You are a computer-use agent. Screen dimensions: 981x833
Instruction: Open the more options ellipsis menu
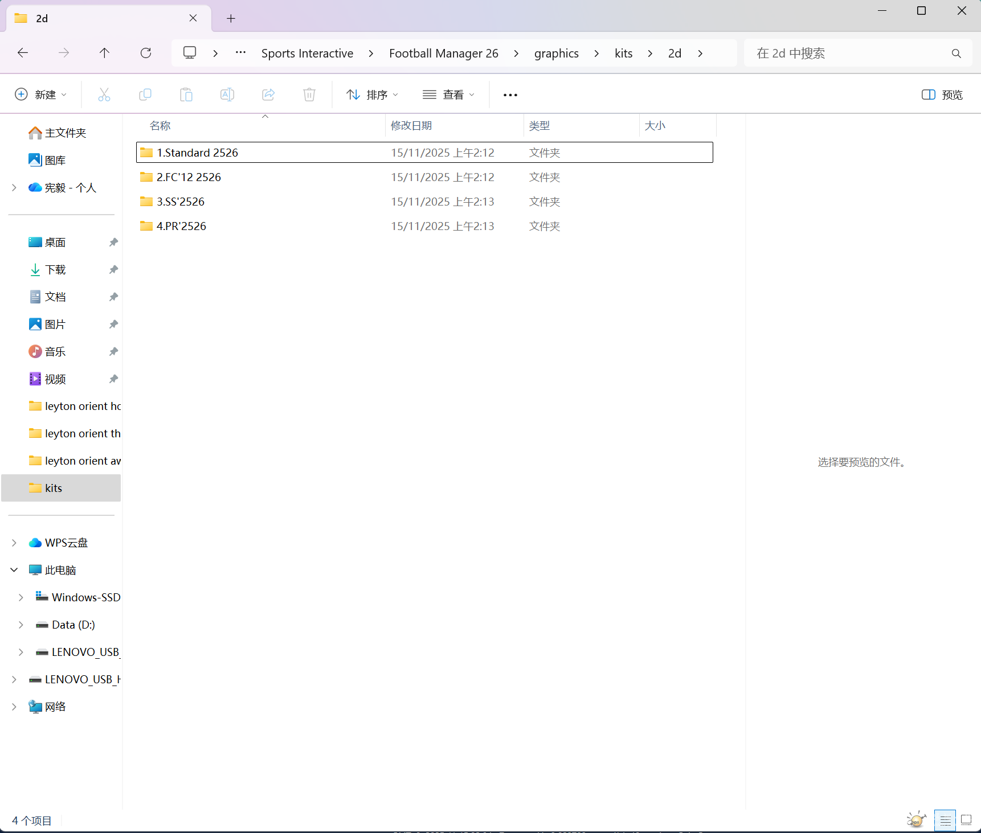pyautogui.click(x=510, y=95)
